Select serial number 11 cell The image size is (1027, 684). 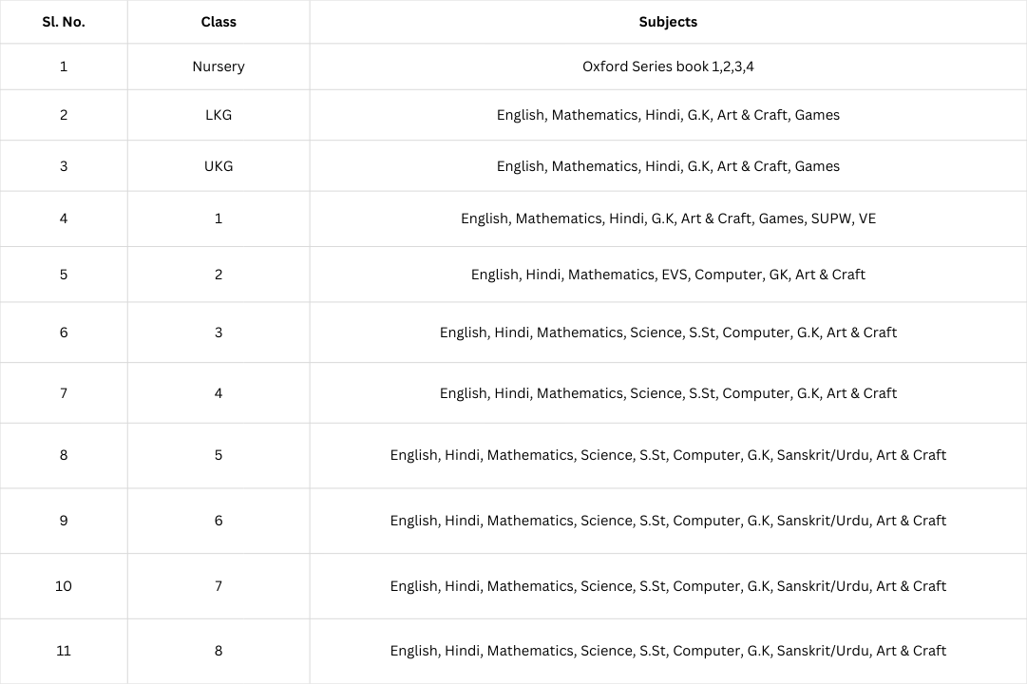point(64,651)
